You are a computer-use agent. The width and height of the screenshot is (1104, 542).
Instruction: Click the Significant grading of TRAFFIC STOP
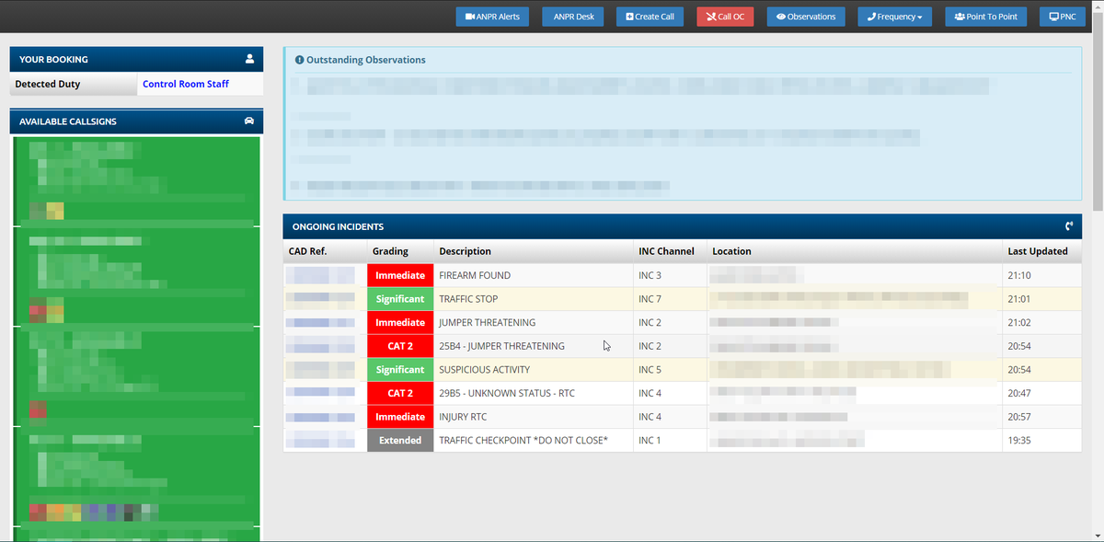tap(400, 299)
